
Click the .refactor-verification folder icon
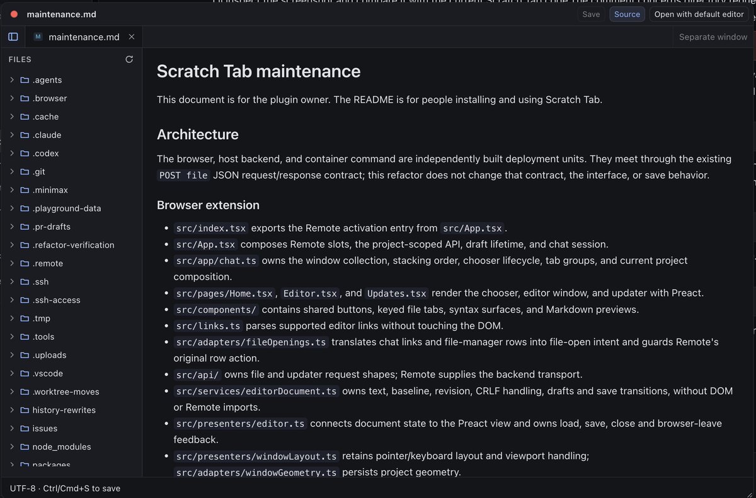(x=25, y=245)
